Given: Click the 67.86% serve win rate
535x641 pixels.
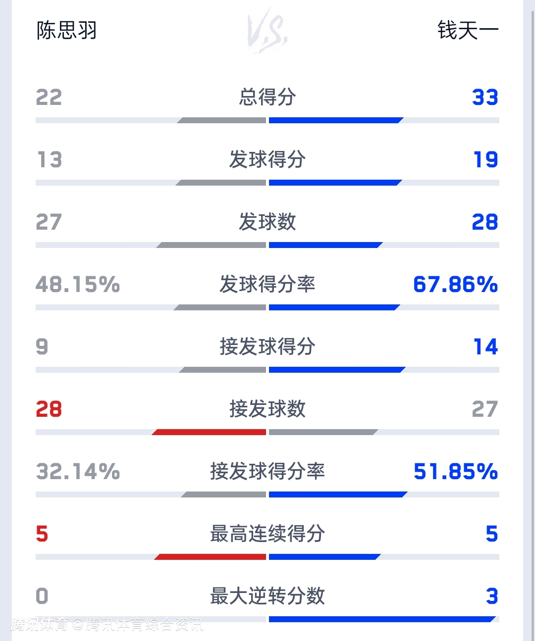Looking at the screenshot, I should pos(455,285).
